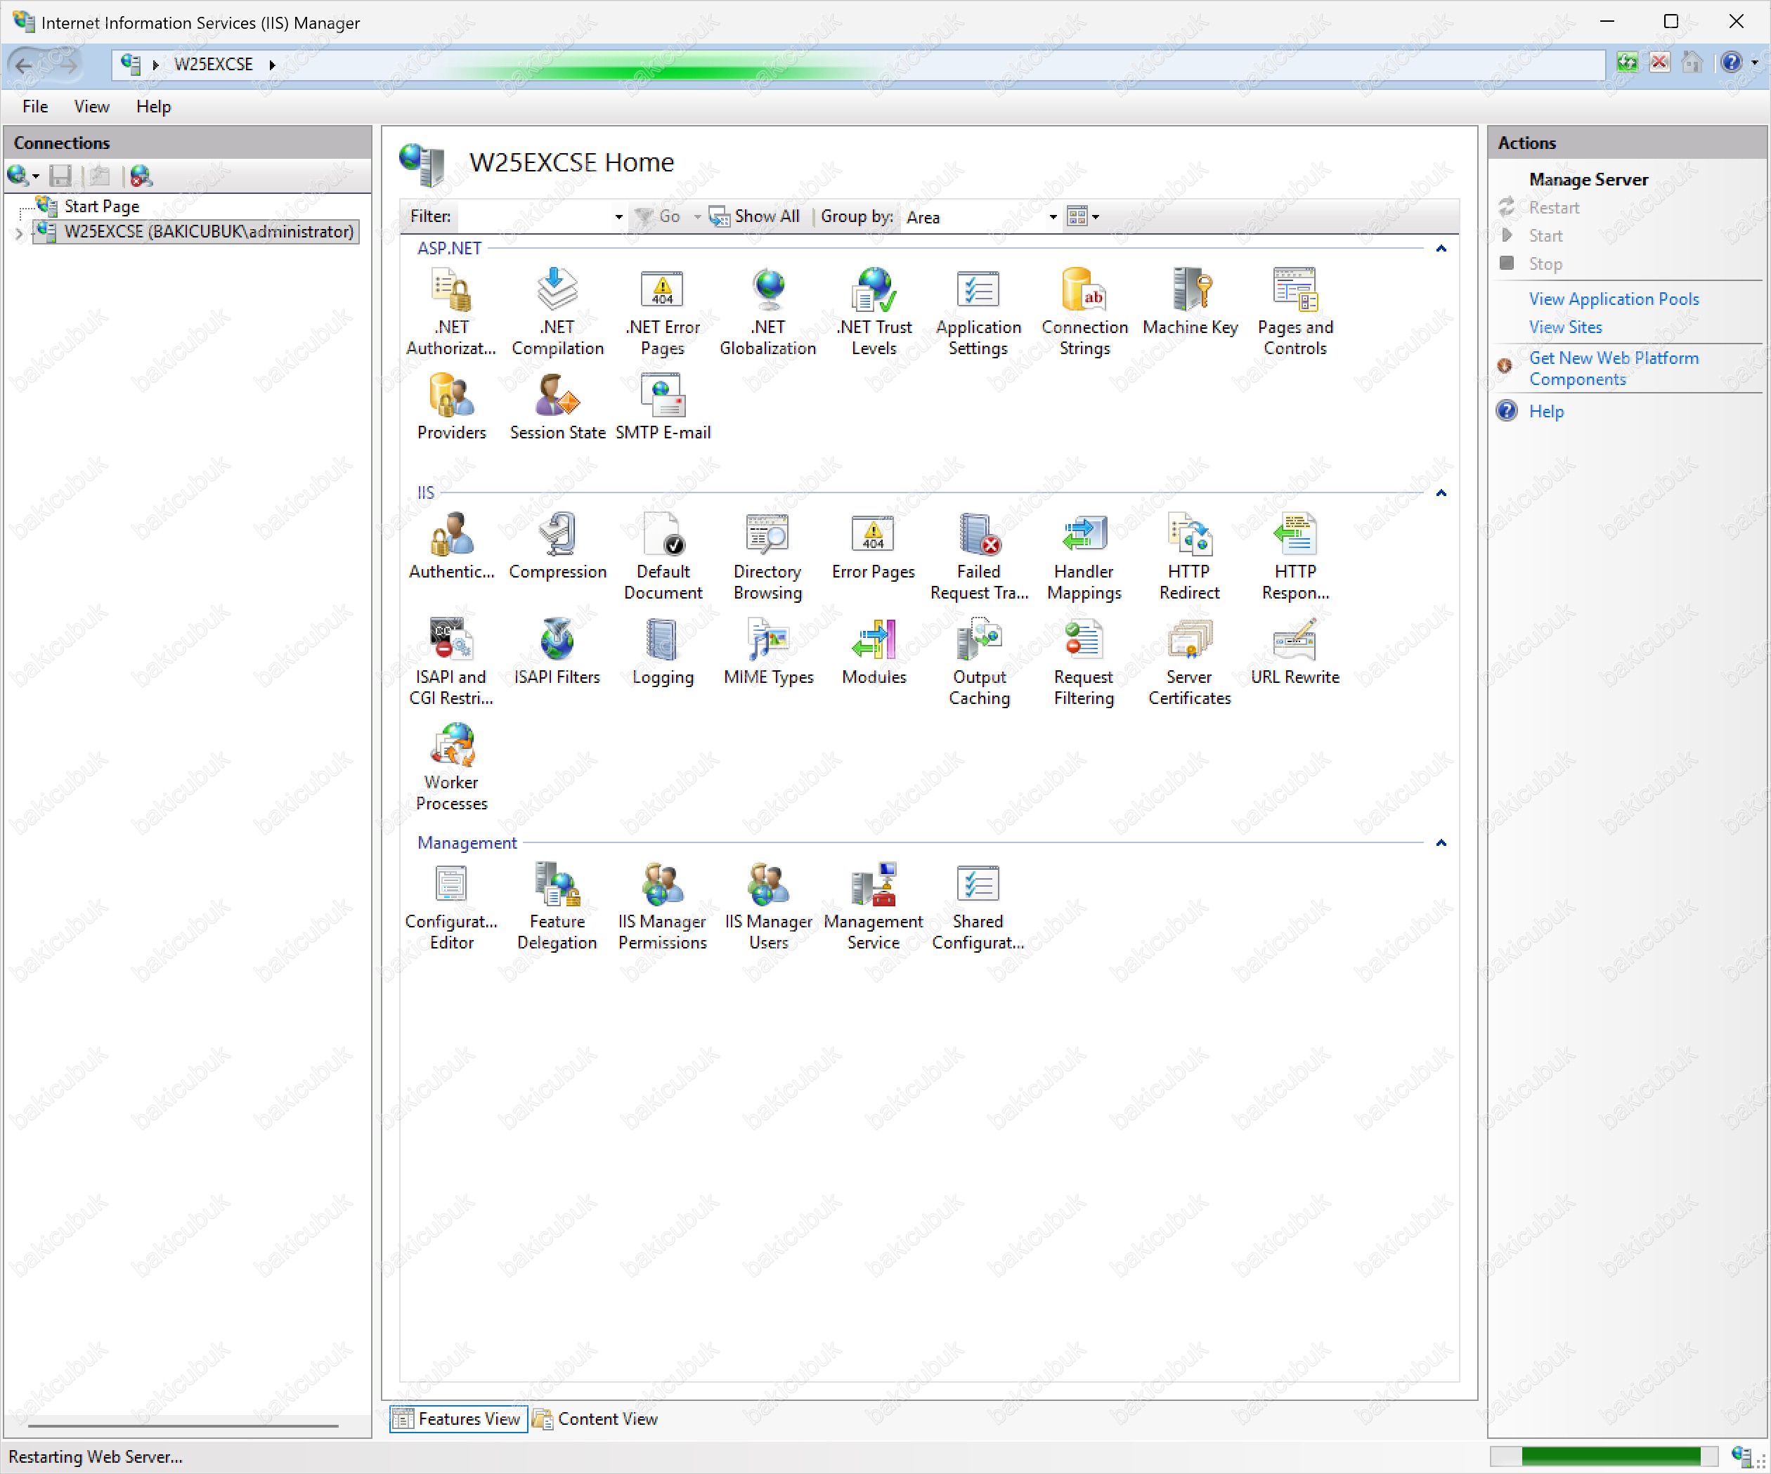Open Failed Request Tracing Rules

pyautogui.click(x=978, y=556)
